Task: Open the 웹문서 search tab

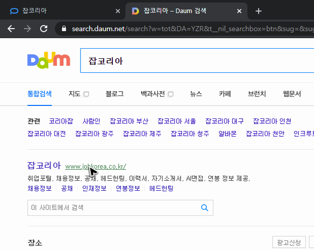Action: [292, 94]
